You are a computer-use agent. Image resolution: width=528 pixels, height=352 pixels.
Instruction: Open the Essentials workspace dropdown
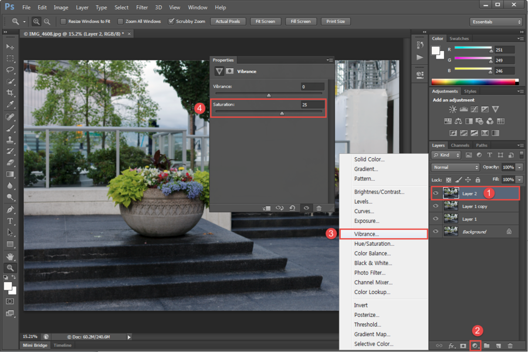496,22
